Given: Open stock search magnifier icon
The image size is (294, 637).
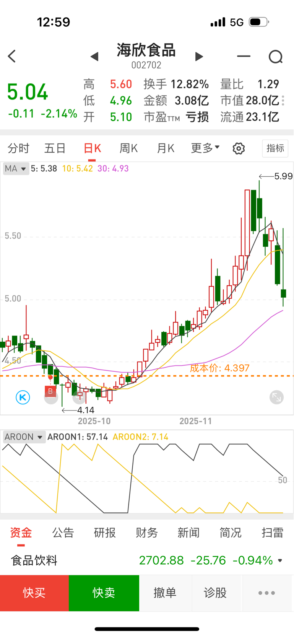Looking at the screenshot, I should point(276,57).
